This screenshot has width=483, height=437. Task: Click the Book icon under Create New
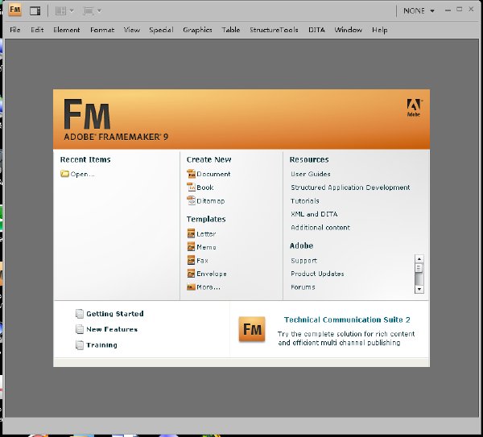coord(192,187)
